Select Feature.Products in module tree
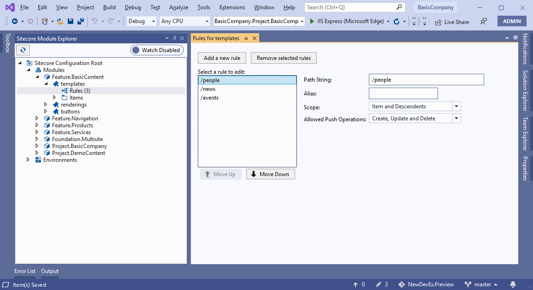533x290 pixels. (x=72, y=125)
